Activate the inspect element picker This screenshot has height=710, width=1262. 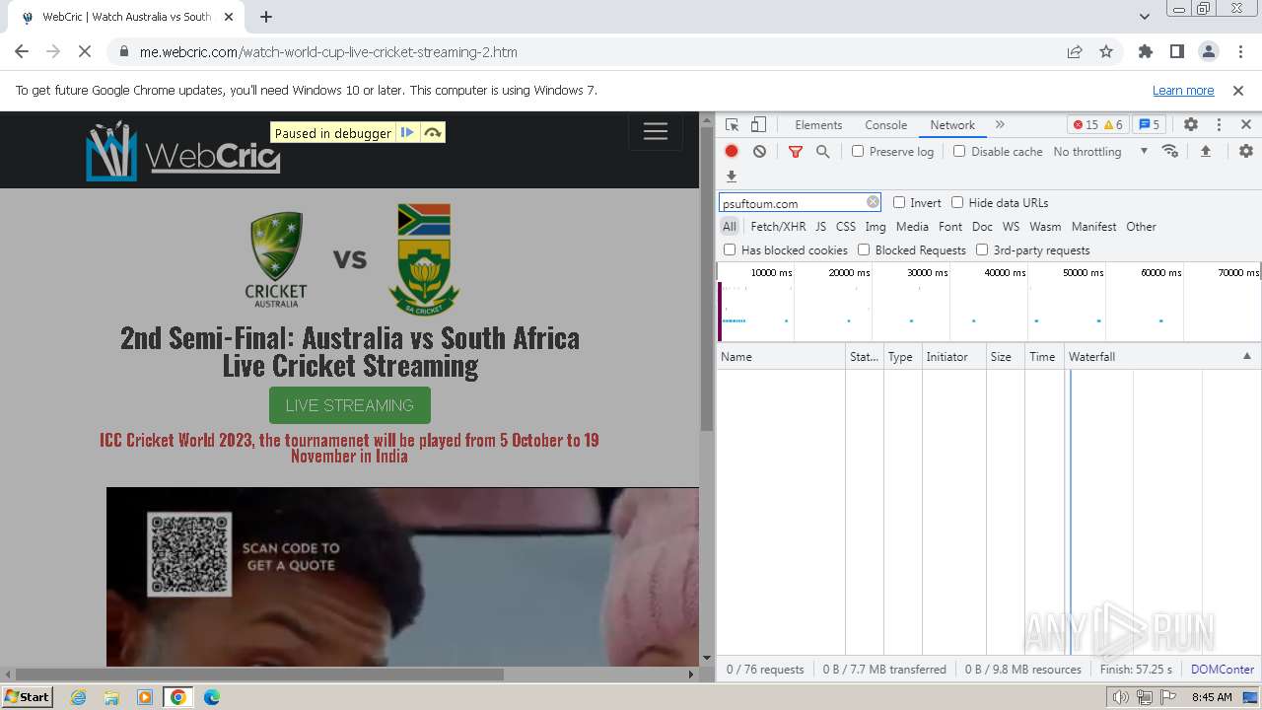732,125
